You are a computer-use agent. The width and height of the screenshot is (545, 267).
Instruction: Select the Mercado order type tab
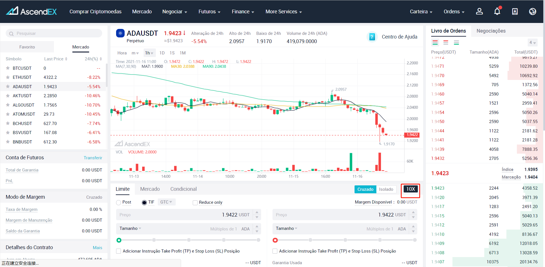[150, 189]
